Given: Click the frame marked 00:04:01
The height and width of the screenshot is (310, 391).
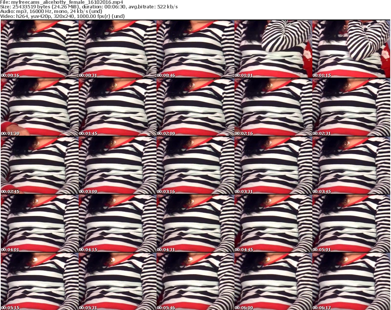Looking at the screenshot, I should point(39,223).
